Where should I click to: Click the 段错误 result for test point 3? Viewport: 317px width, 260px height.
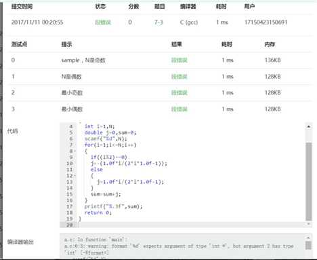(x=179, y=109)
